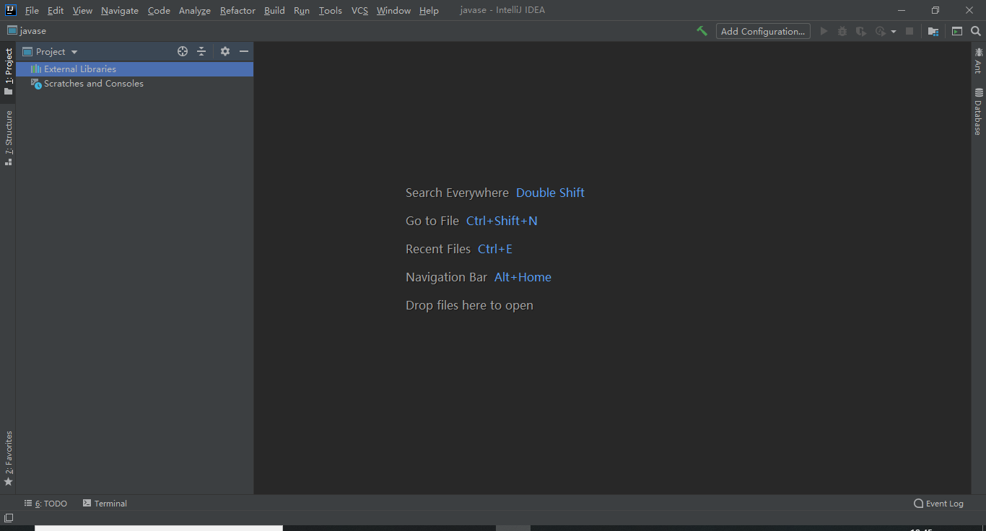
Task: Open the Analyze menu
Action: 195,10
